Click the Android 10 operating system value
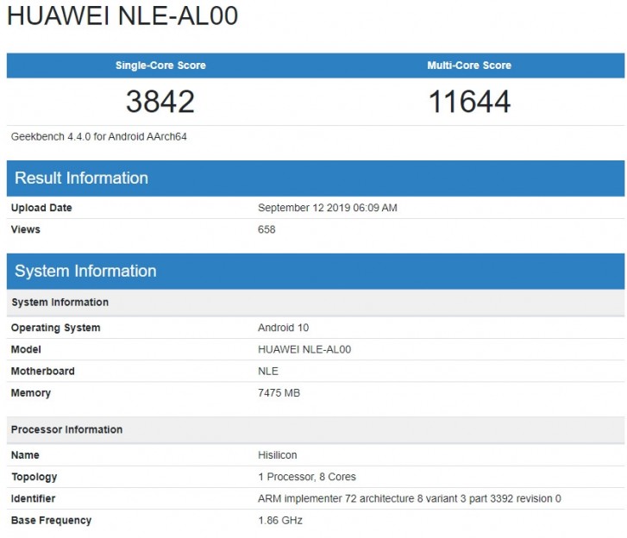The image size is (627, 538). pos(283,328)
